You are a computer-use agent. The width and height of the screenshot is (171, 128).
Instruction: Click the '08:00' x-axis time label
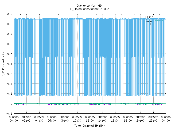(64, 121)
